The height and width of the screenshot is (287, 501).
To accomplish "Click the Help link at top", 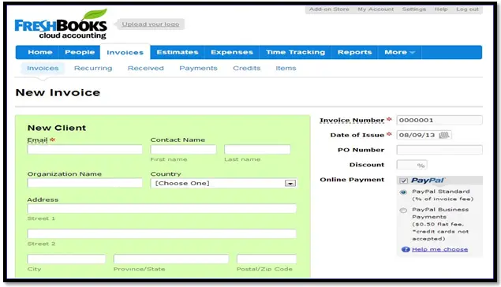I will [x=441, y=9].
